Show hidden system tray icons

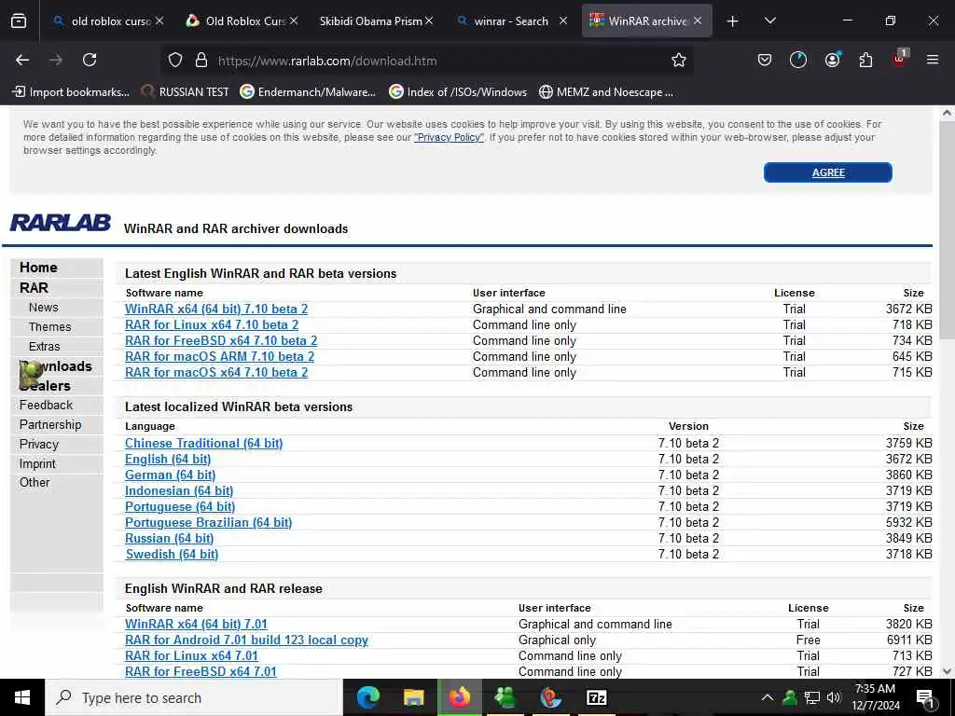point(767,697)
